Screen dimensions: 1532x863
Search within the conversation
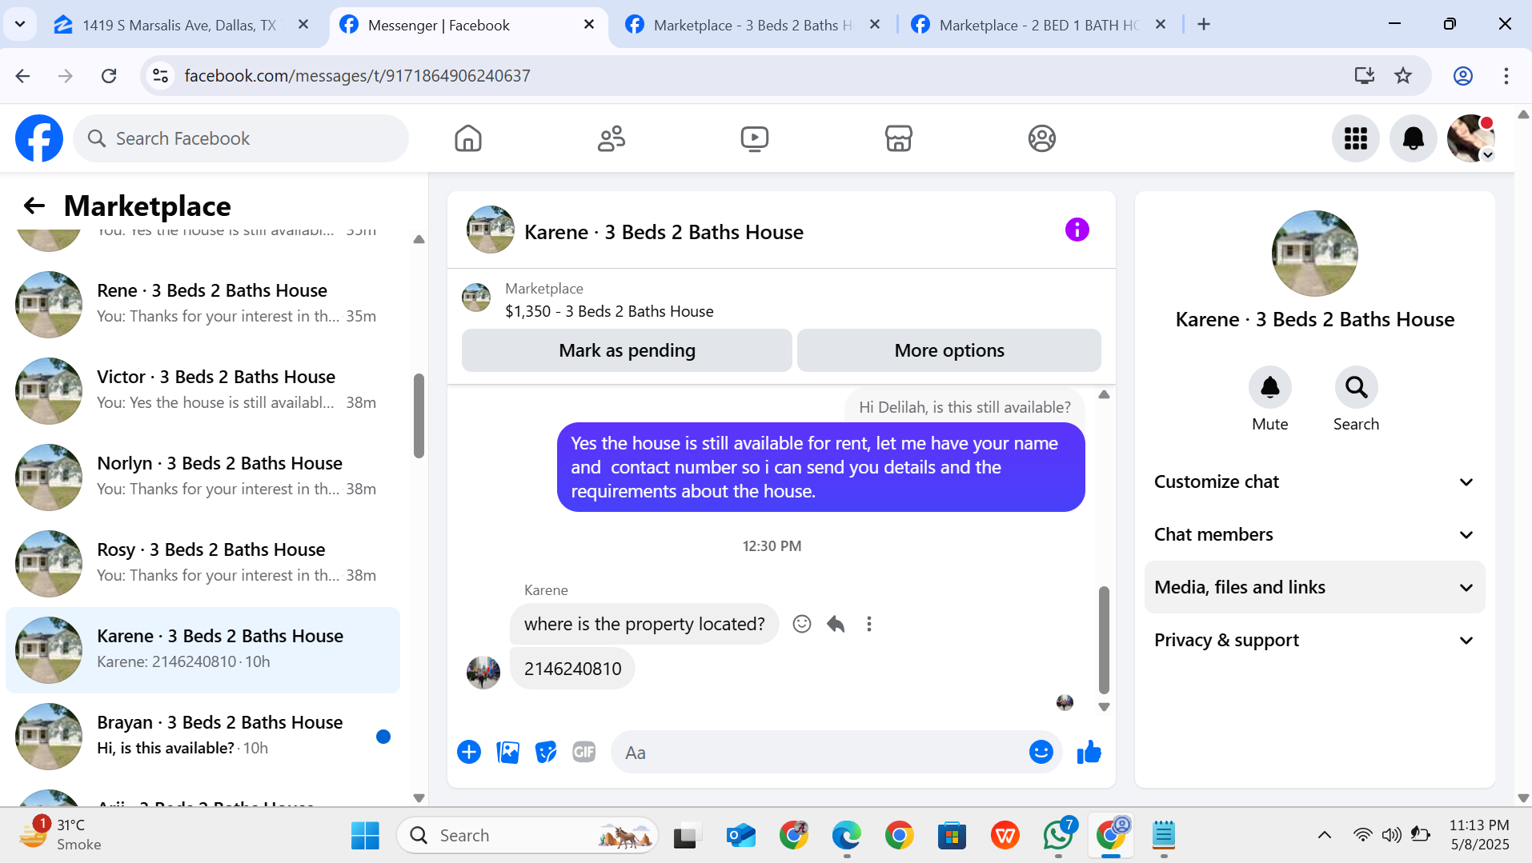[1356, 388]
